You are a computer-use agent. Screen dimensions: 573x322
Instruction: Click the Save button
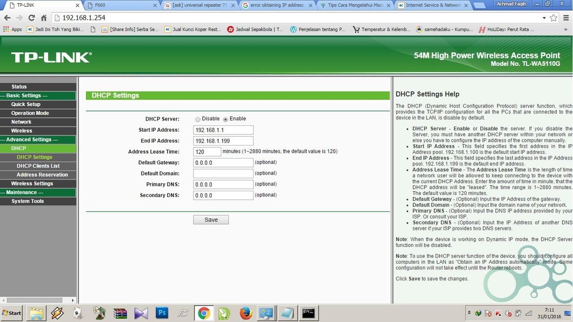(211, 220)
